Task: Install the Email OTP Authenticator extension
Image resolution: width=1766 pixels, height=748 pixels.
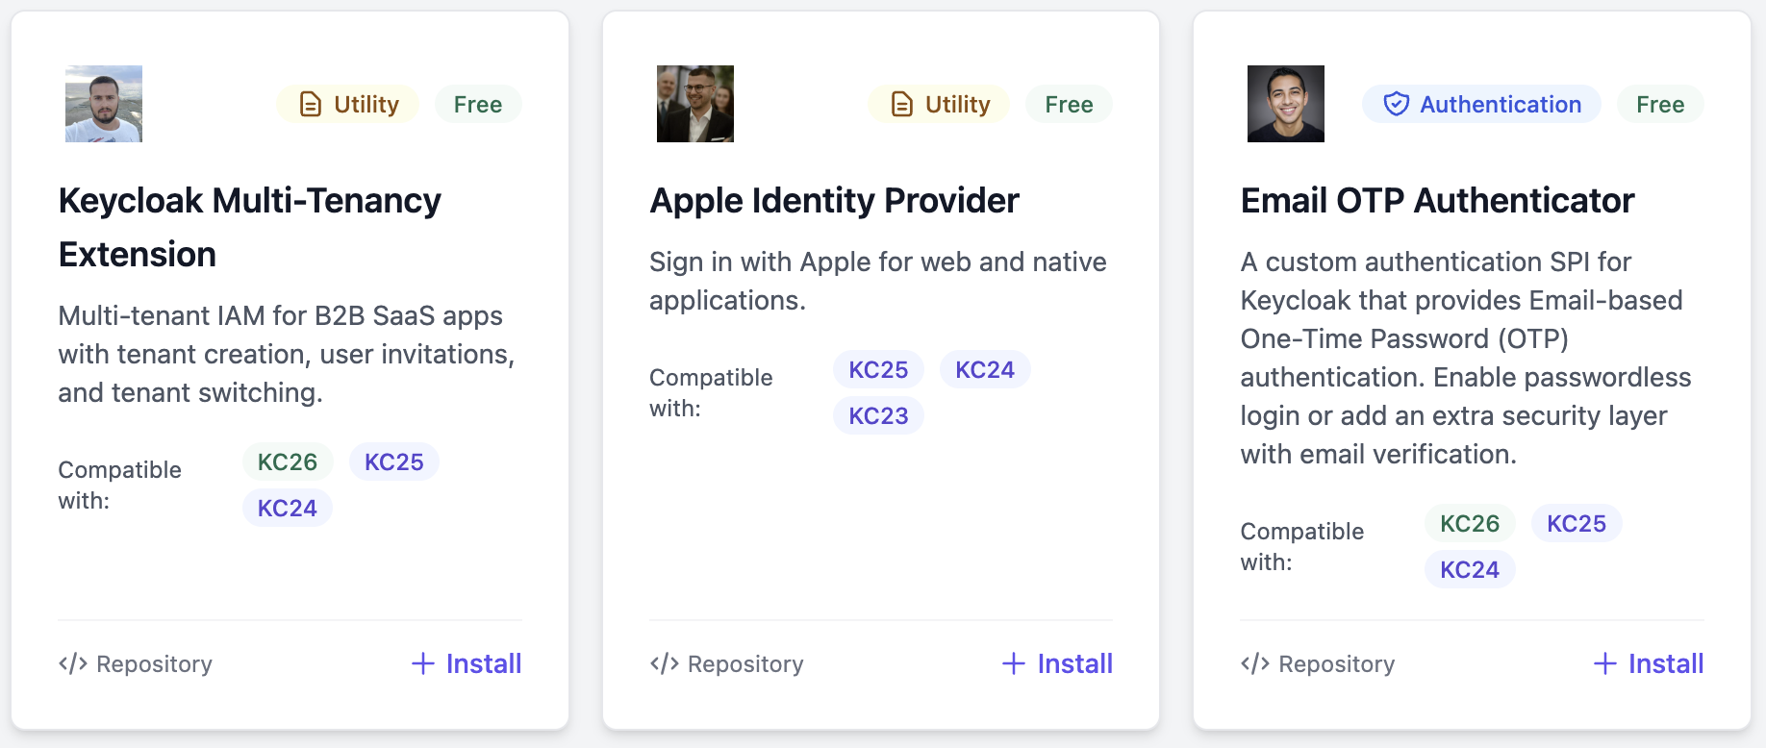Action: click(x=1649, y=663)
